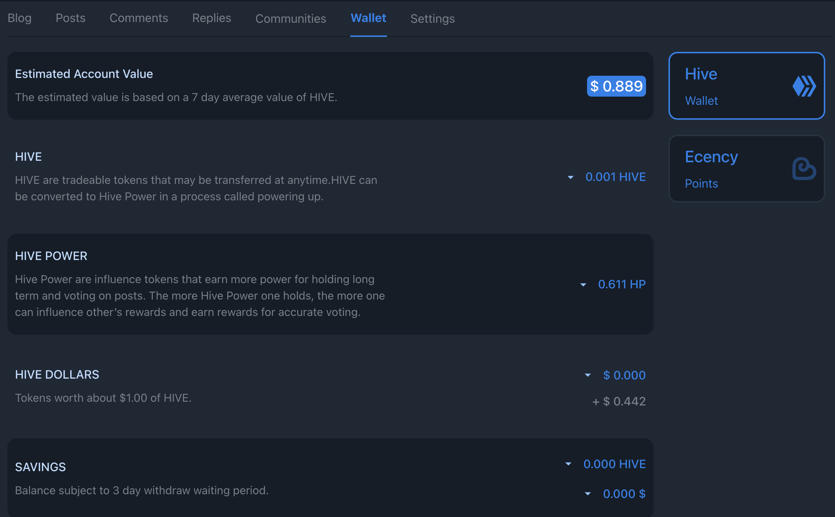Open the Comments tab
Image resolution: width=835 pixels, height=517 pixels.
pos(139,18)
